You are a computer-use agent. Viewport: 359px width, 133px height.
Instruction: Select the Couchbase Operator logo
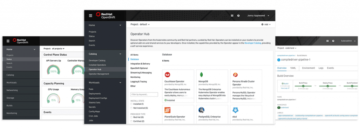[167, 75]
